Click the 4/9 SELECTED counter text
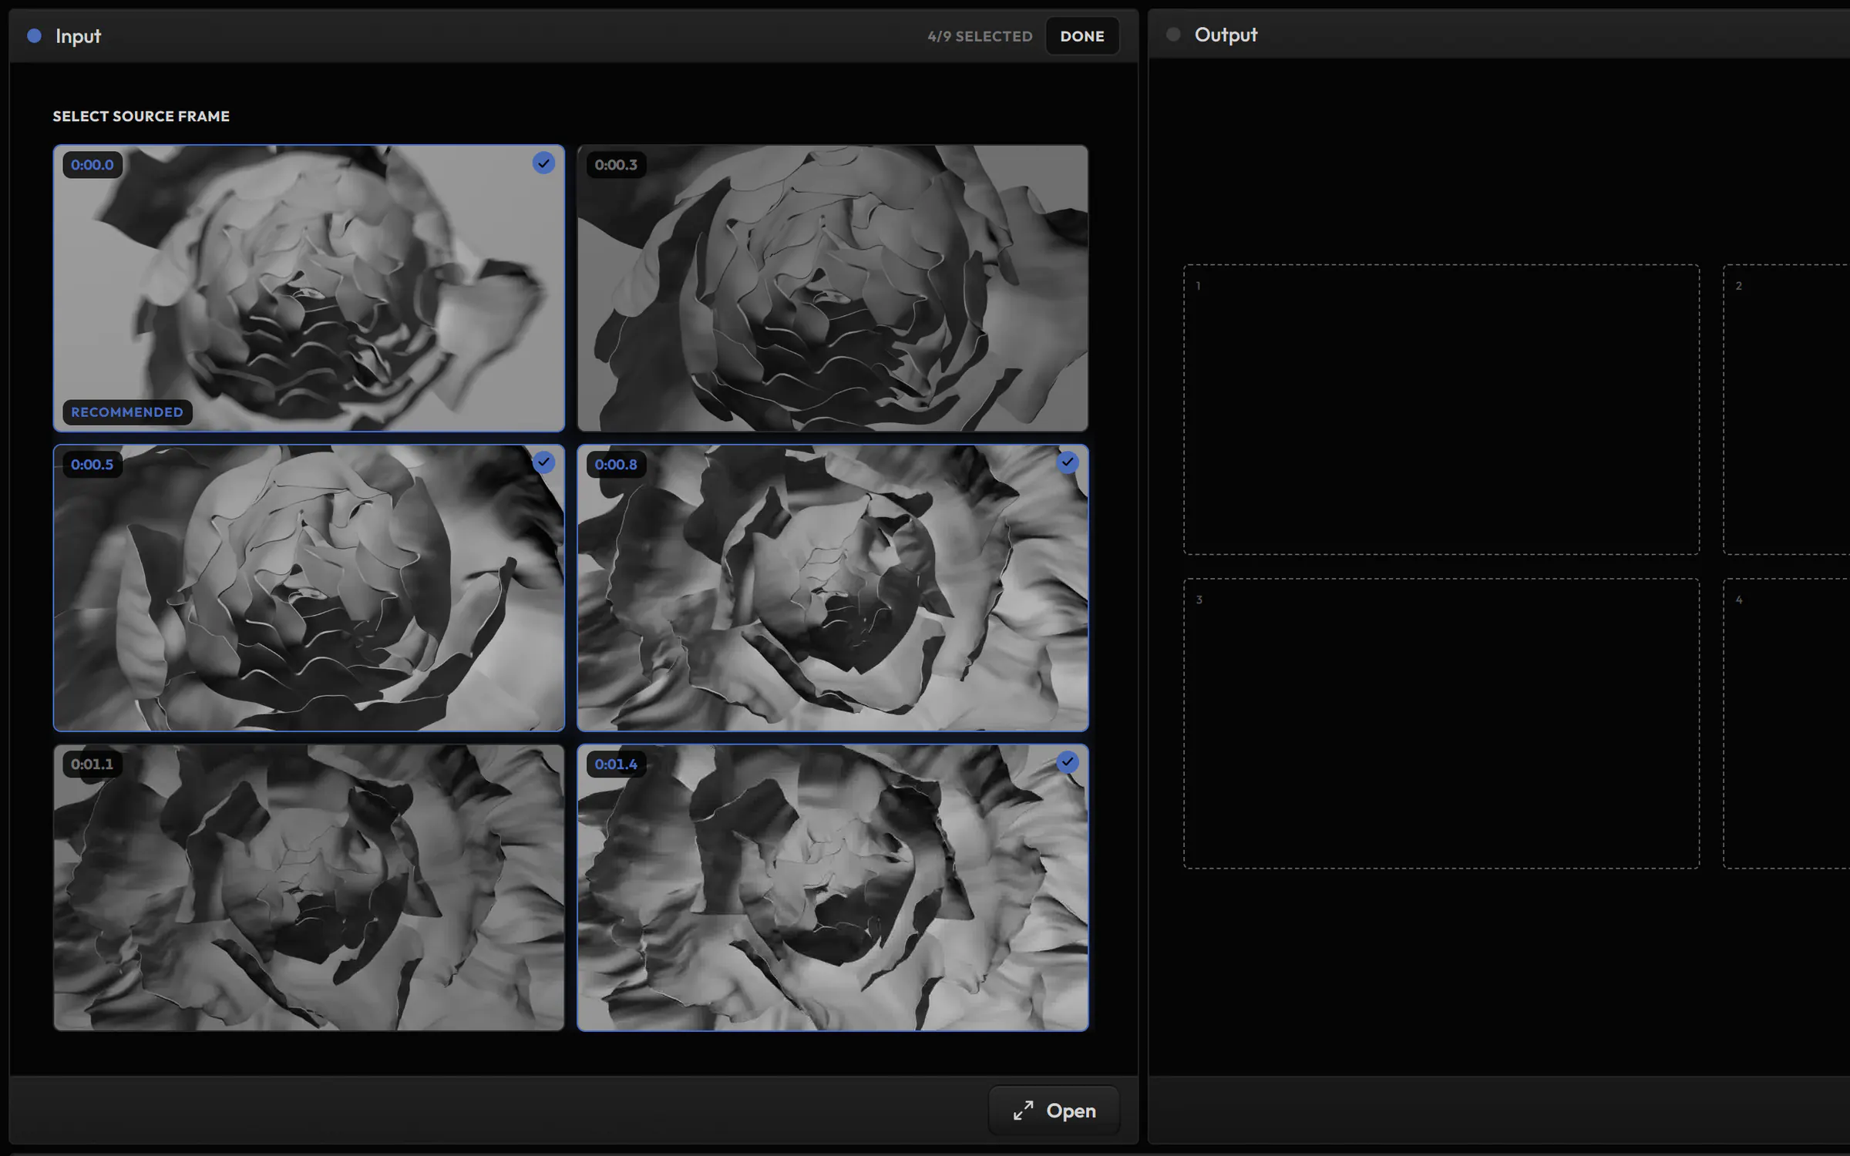This screenshot has width=1850, height=1156. [x=980, y=36]
